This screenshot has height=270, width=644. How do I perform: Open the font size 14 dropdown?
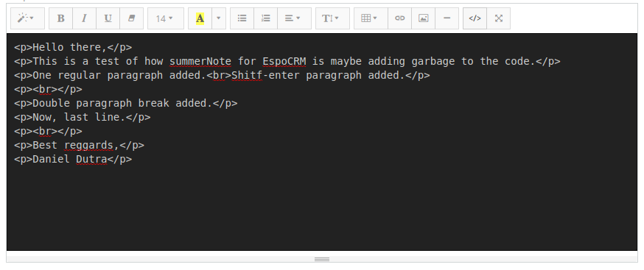tap(166, 18)
